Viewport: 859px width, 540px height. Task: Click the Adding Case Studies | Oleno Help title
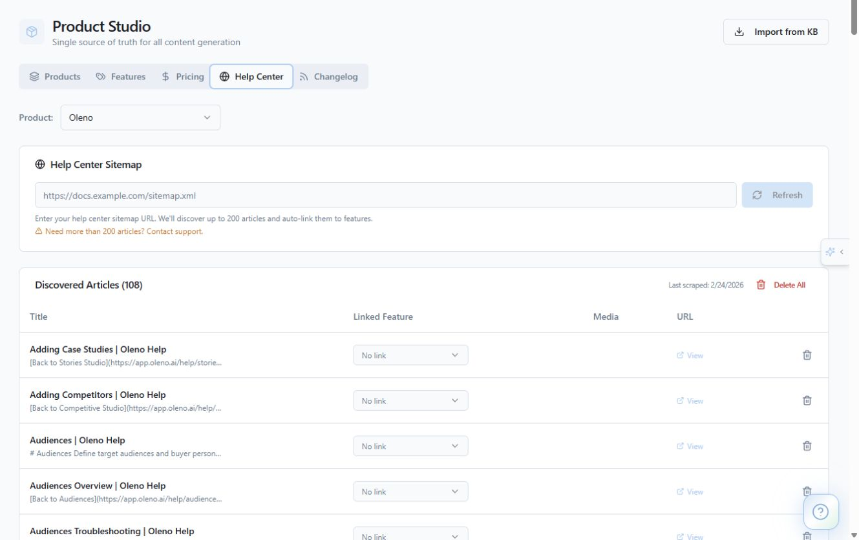98,349
